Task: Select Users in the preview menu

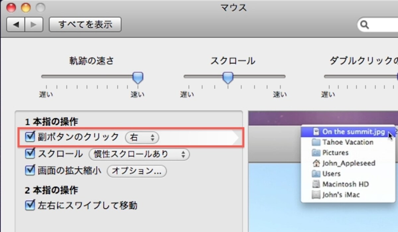Action: coord(348,174)
